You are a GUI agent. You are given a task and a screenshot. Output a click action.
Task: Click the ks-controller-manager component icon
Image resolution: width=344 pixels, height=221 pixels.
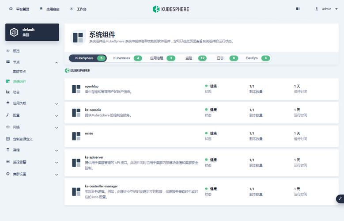coord(76,192)
